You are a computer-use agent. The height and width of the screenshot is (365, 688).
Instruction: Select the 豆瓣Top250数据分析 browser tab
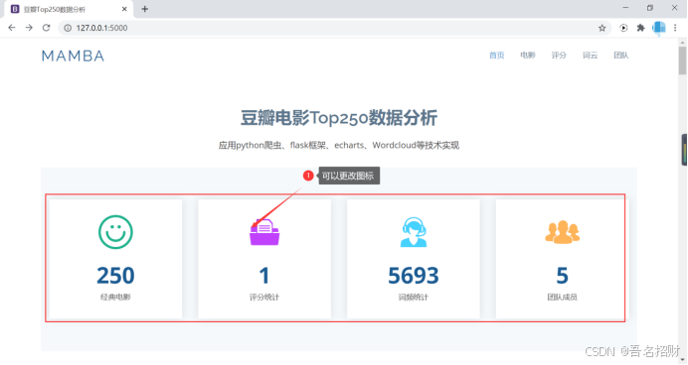point(68,9)
